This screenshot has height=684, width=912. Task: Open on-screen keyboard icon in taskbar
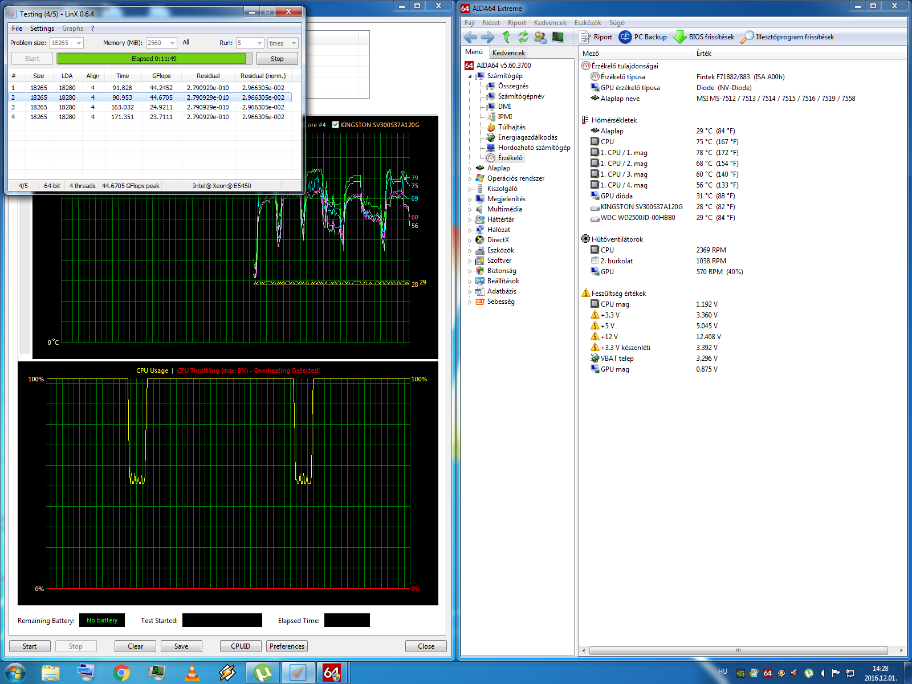86,673
